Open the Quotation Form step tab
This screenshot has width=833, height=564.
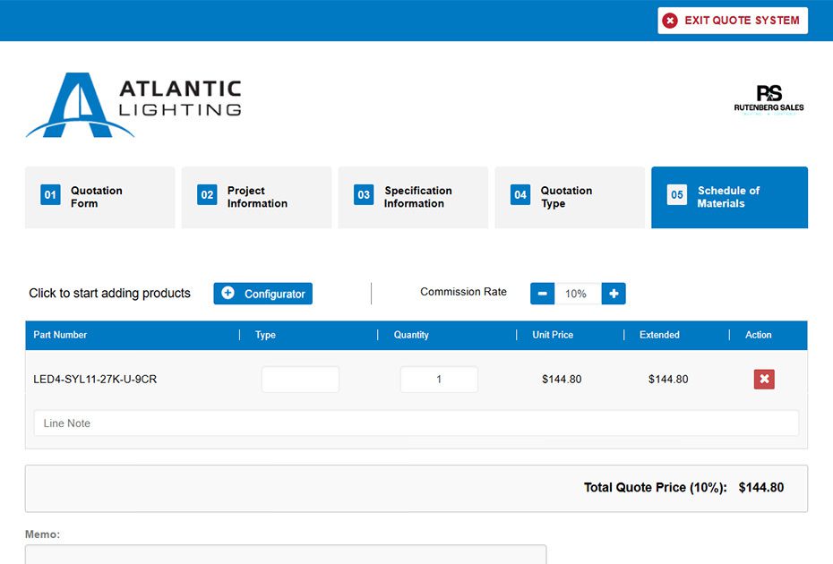click(99, 197)
